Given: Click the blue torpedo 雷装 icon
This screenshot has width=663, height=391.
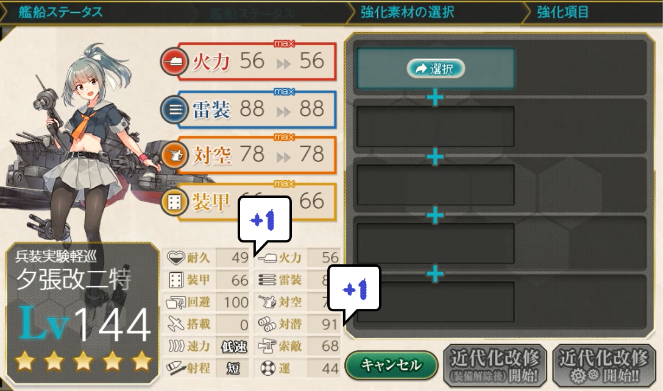Looking at the screenshot, I should click(174, 110).
